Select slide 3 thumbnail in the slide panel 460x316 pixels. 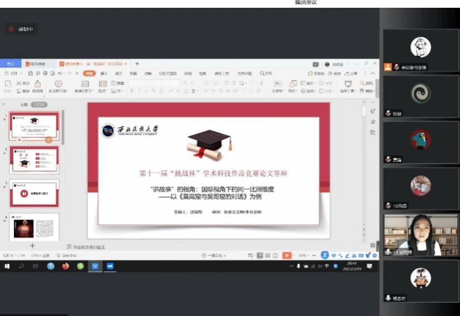click(x=35, y=193)
